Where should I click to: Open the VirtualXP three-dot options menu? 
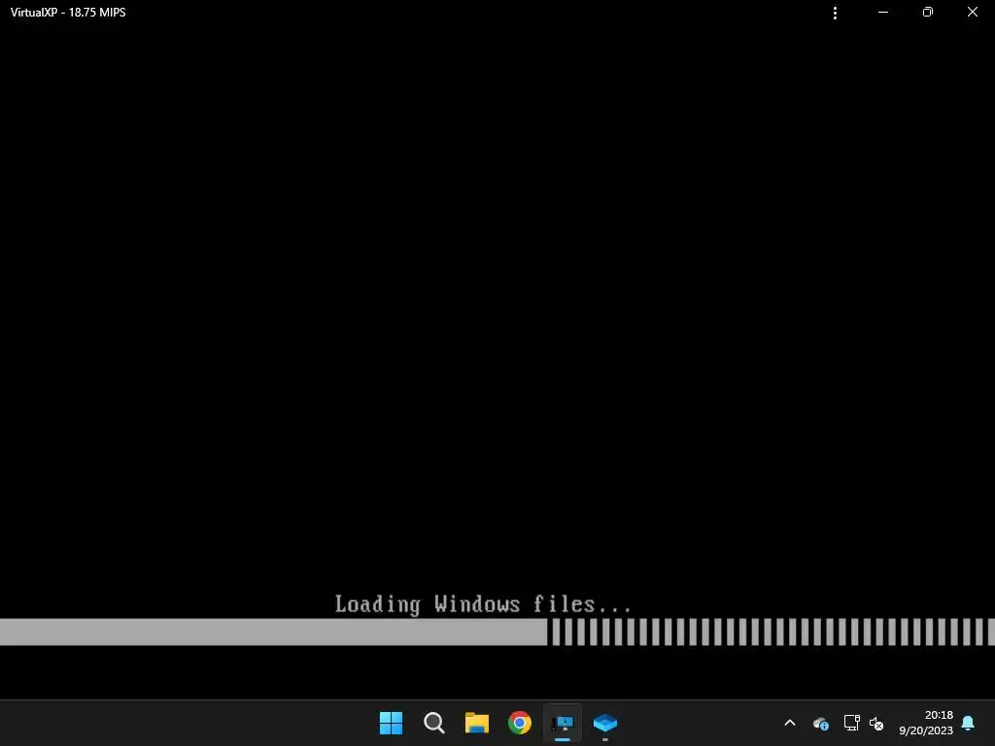click(835, 13)
